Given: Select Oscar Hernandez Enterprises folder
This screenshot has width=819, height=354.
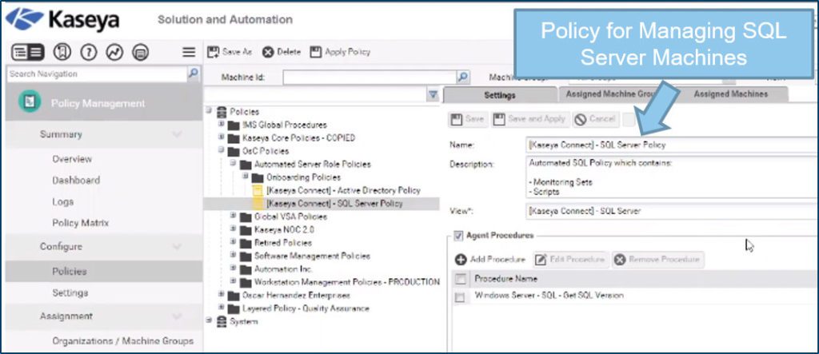Looking at the screenshot, I should 298,296.
